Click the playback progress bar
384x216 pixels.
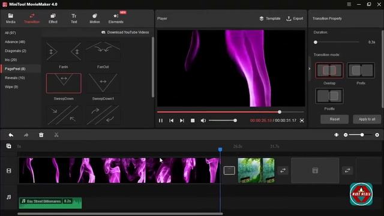(x=230, y=112)
